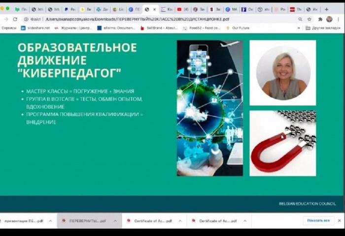
Task: Click the Показать все button
Action: coord(318,221)
